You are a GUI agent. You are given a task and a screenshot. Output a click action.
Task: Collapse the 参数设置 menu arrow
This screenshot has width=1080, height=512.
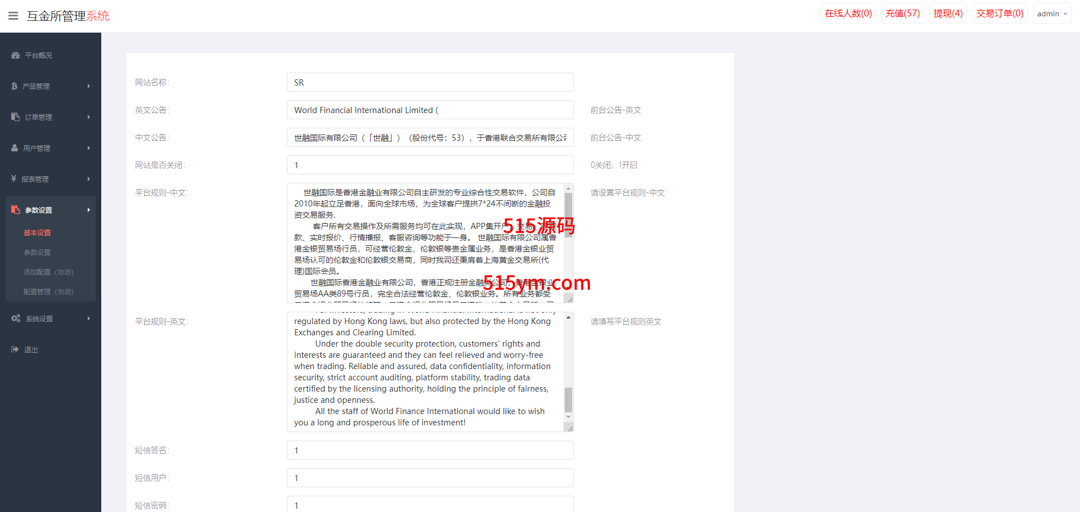pos(88,210)
